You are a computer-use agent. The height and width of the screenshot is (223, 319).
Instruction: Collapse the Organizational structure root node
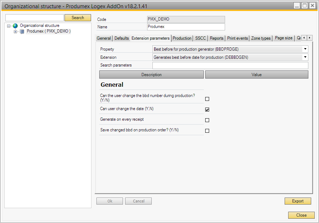tap(9, 26)
